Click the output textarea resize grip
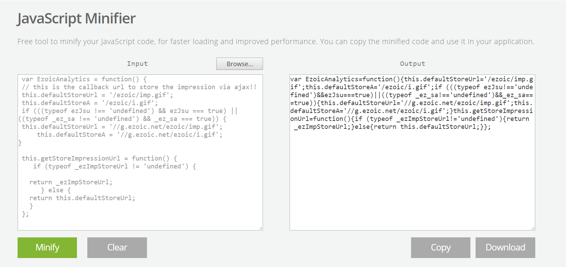Image resolution: width=566 pixels, height=267 pixels. (533, 227)
